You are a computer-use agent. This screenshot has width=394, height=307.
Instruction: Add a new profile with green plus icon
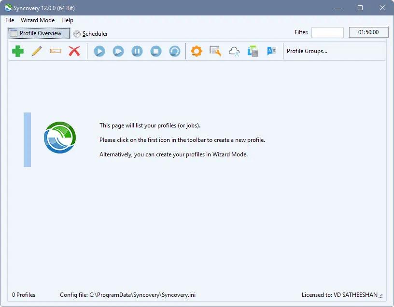tap(18, 51)
